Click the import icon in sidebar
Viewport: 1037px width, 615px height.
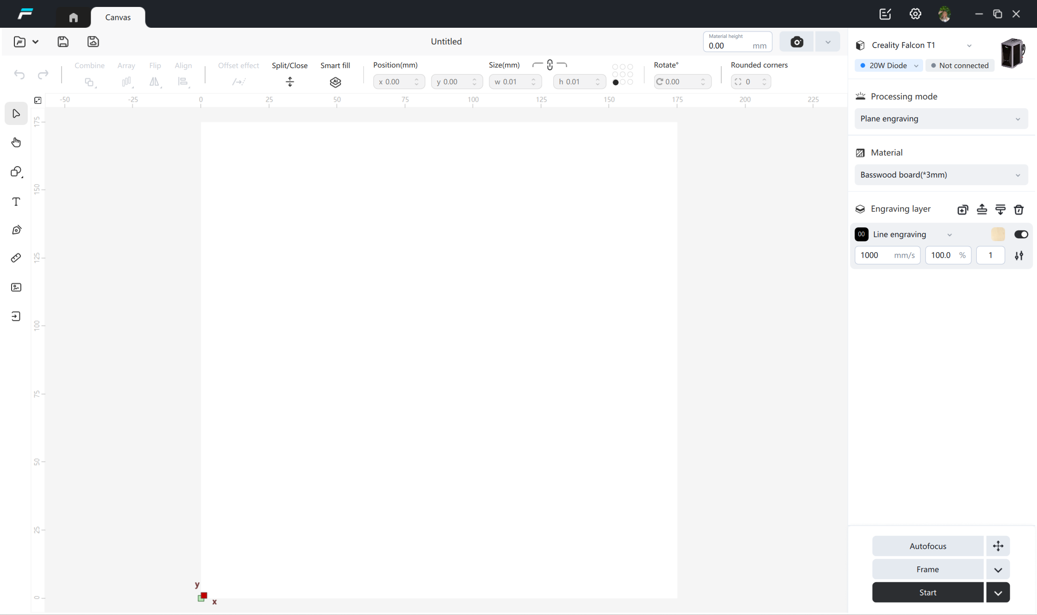tap(16, 317)
